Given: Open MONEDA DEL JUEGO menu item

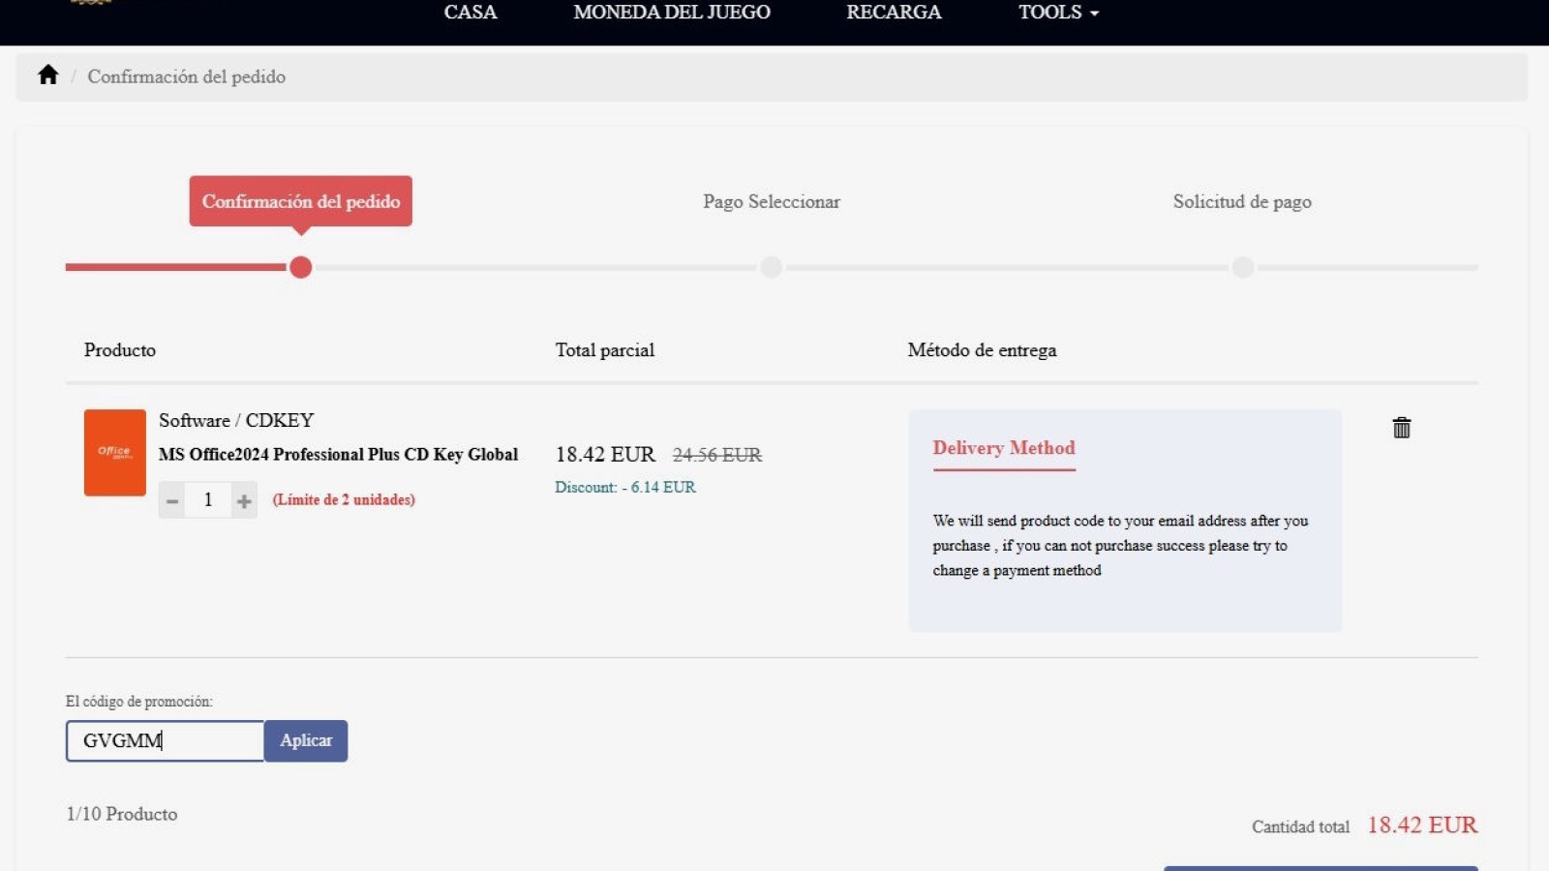Looking at the screenshot, I should 672,13.
